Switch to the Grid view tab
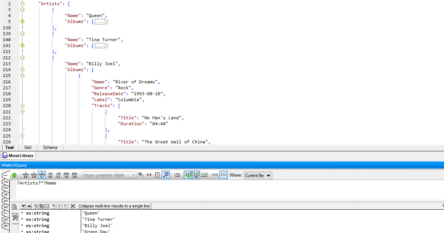The height and width of the screenshot is (233, 444). (28, 147)
